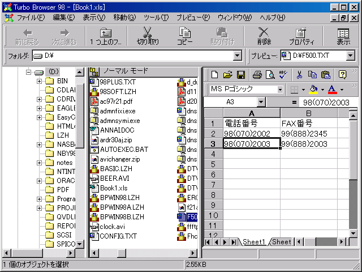Click row header 5
Image resolution: width=362 pixels, height=272 pixels.
213,164
